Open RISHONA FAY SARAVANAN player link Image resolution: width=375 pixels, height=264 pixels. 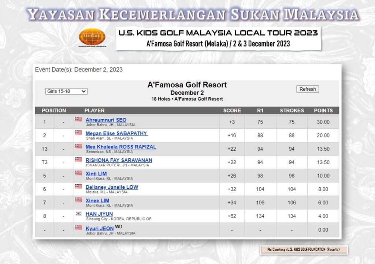point(119,160)
